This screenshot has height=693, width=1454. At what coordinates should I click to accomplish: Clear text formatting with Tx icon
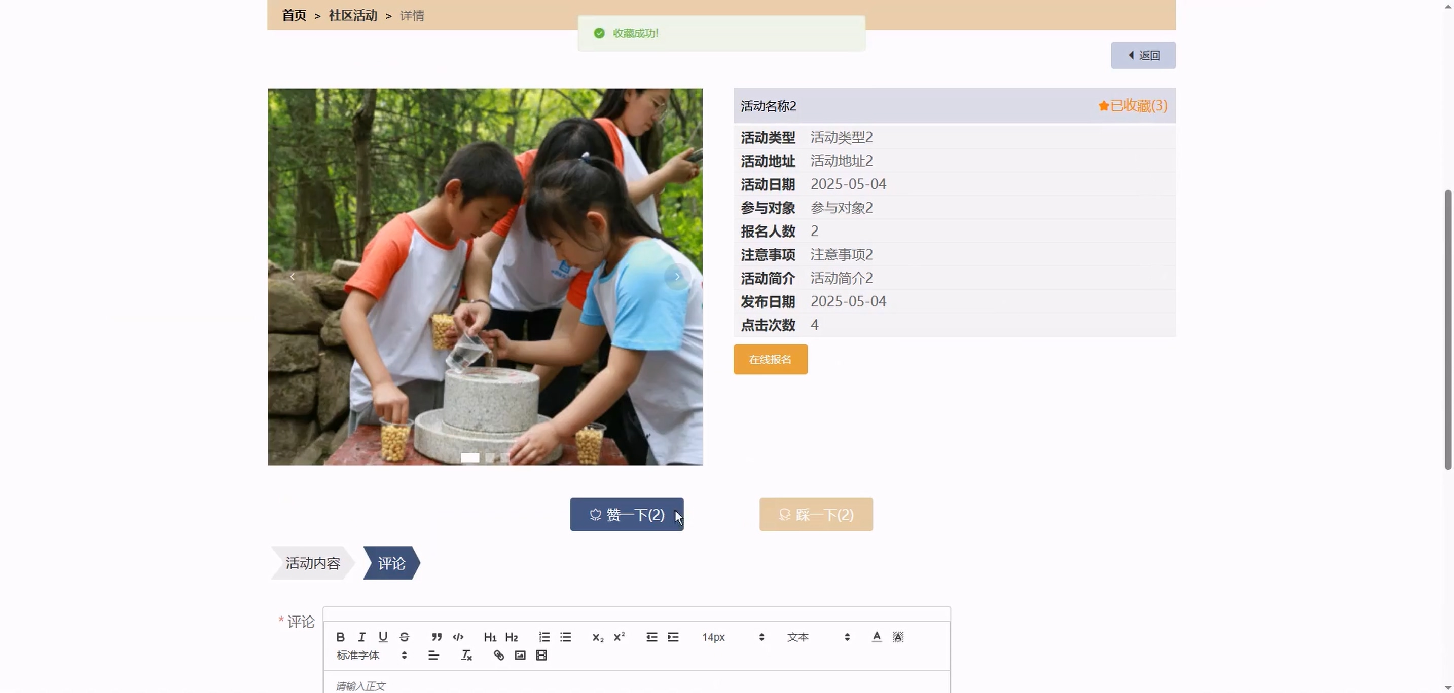(466, 655)
